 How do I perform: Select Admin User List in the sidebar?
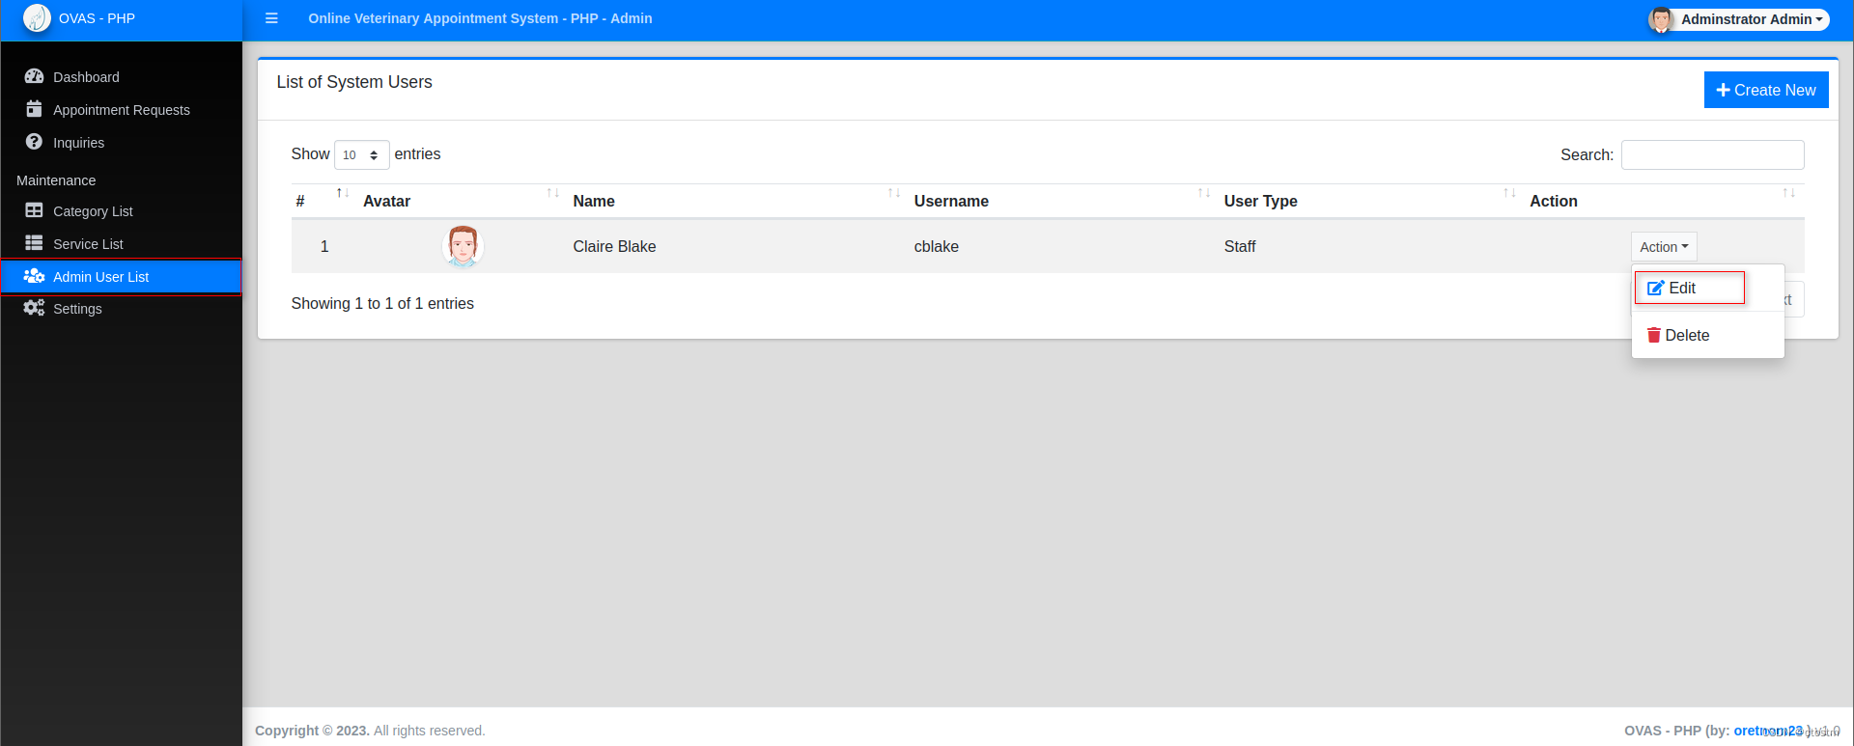121,276
